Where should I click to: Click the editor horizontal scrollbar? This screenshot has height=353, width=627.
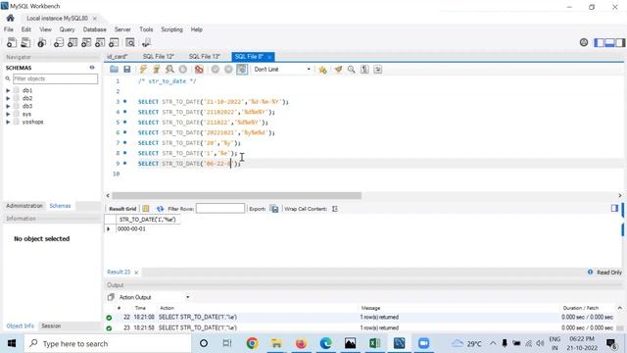coord(237,195)
